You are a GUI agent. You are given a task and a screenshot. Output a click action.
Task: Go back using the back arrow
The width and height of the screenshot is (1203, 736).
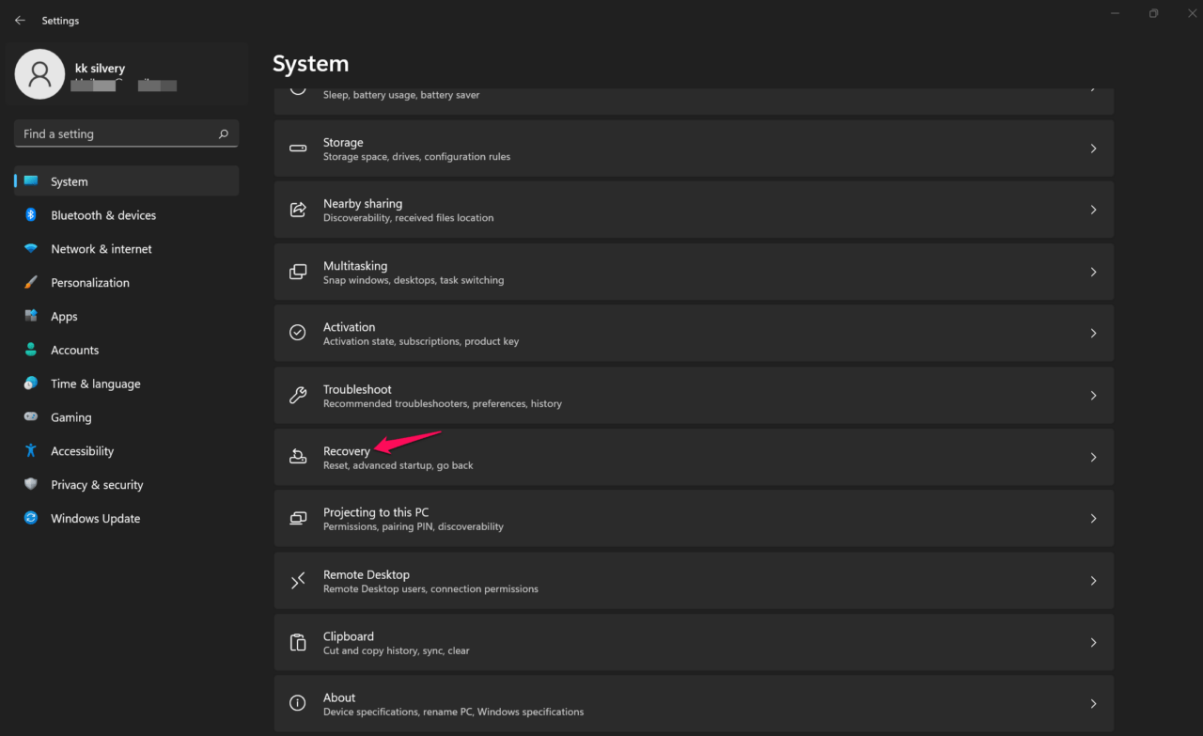click(x=20, y=20)
